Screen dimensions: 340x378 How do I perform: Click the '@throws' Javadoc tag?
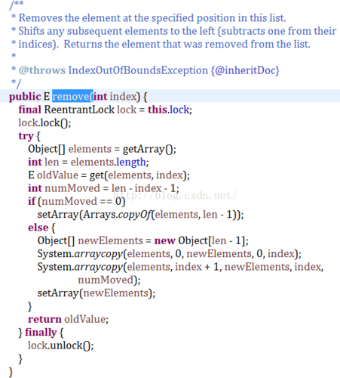(42, 70)
